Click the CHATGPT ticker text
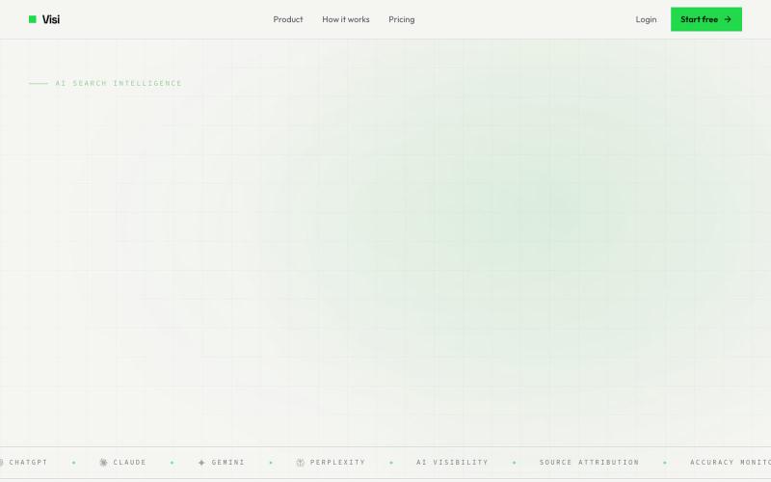This screenshot has width=771, height=482. click(29, 463)
